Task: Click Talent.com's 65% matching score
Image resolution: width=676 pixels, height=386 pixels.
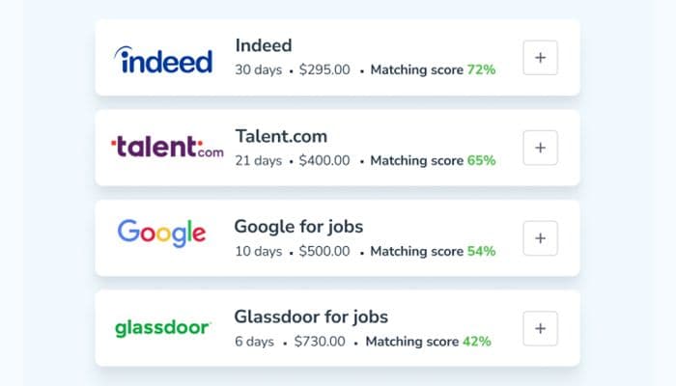Action: click(481, 160)
